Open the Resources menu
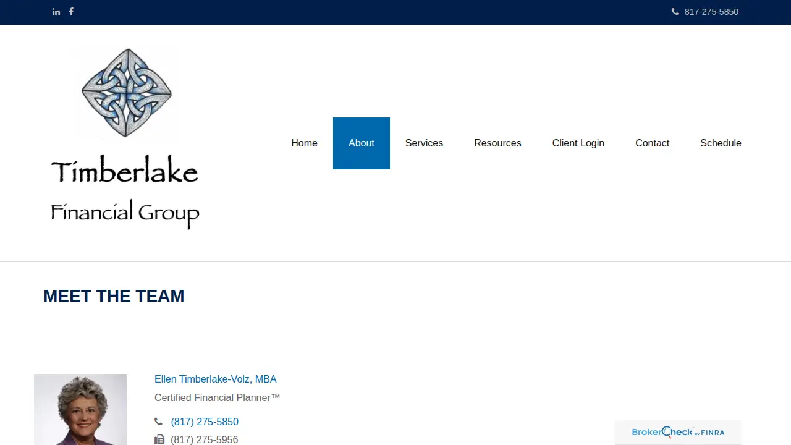 click(497, 143)
